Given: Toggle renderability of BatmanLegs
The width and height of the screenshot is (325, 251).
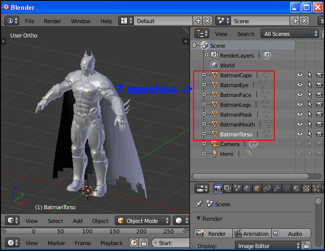Looking at the screenshot, I should click(x=319, y=104).
